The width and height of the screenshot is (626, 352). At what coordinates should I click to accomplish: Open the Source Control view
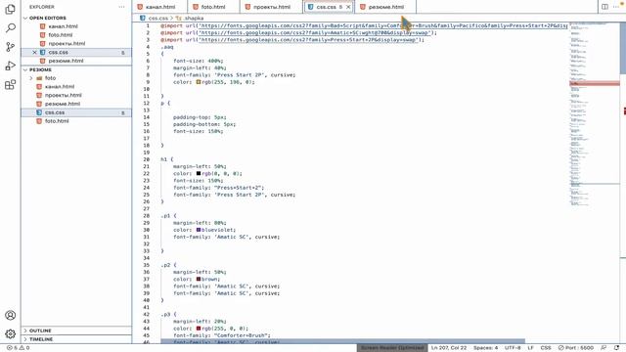click(x=11, y=47)
